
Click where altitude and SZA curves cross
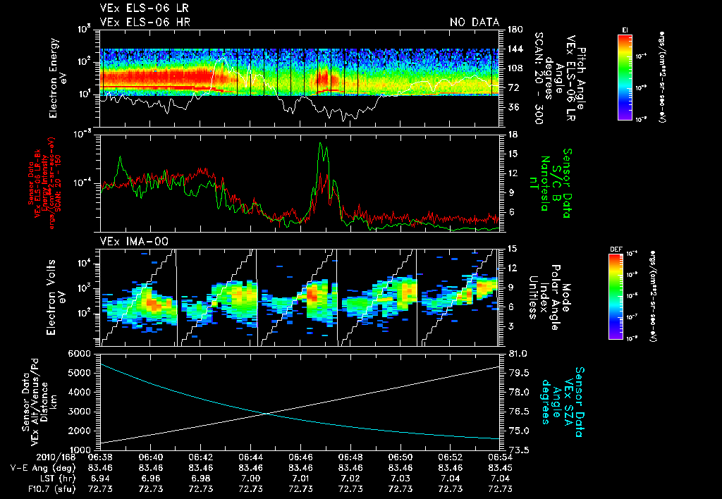click(x=266, y=414)
